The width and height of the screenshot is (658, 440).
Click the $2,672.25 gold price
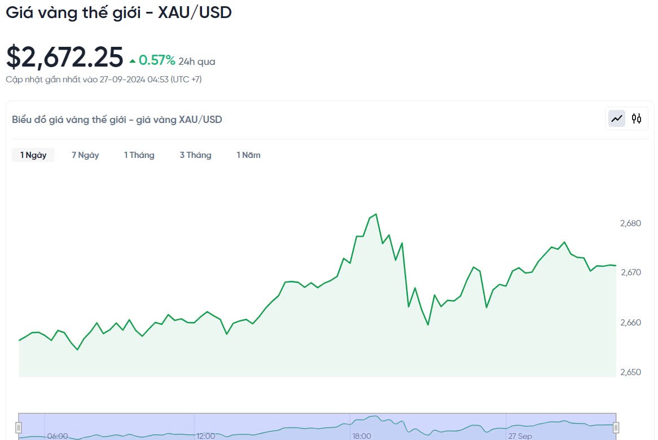[x=64, y=58]
